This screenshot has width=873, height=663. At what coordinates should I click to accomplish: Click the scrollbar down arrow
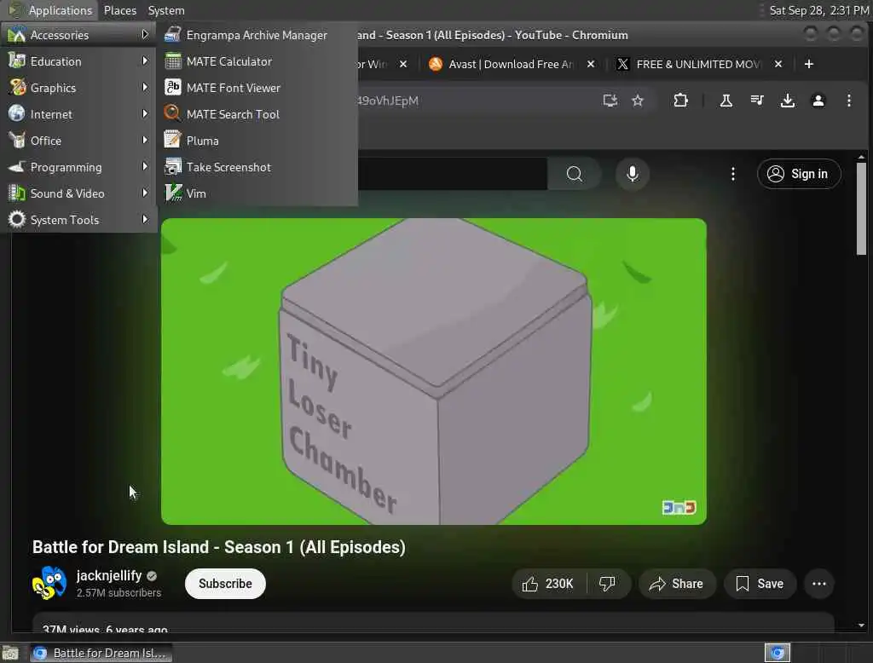(x=861, y=626)
